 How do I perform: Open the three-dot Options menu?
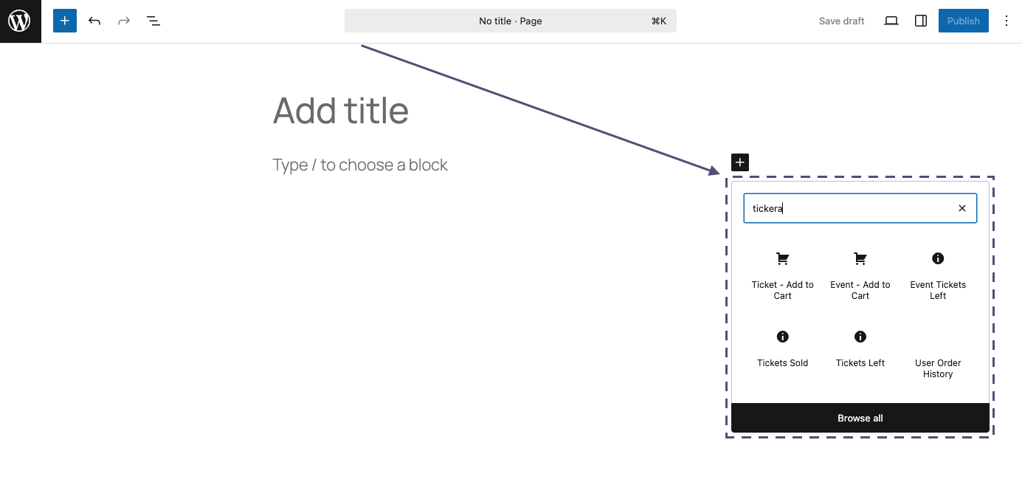click(x=1007, y=21)
